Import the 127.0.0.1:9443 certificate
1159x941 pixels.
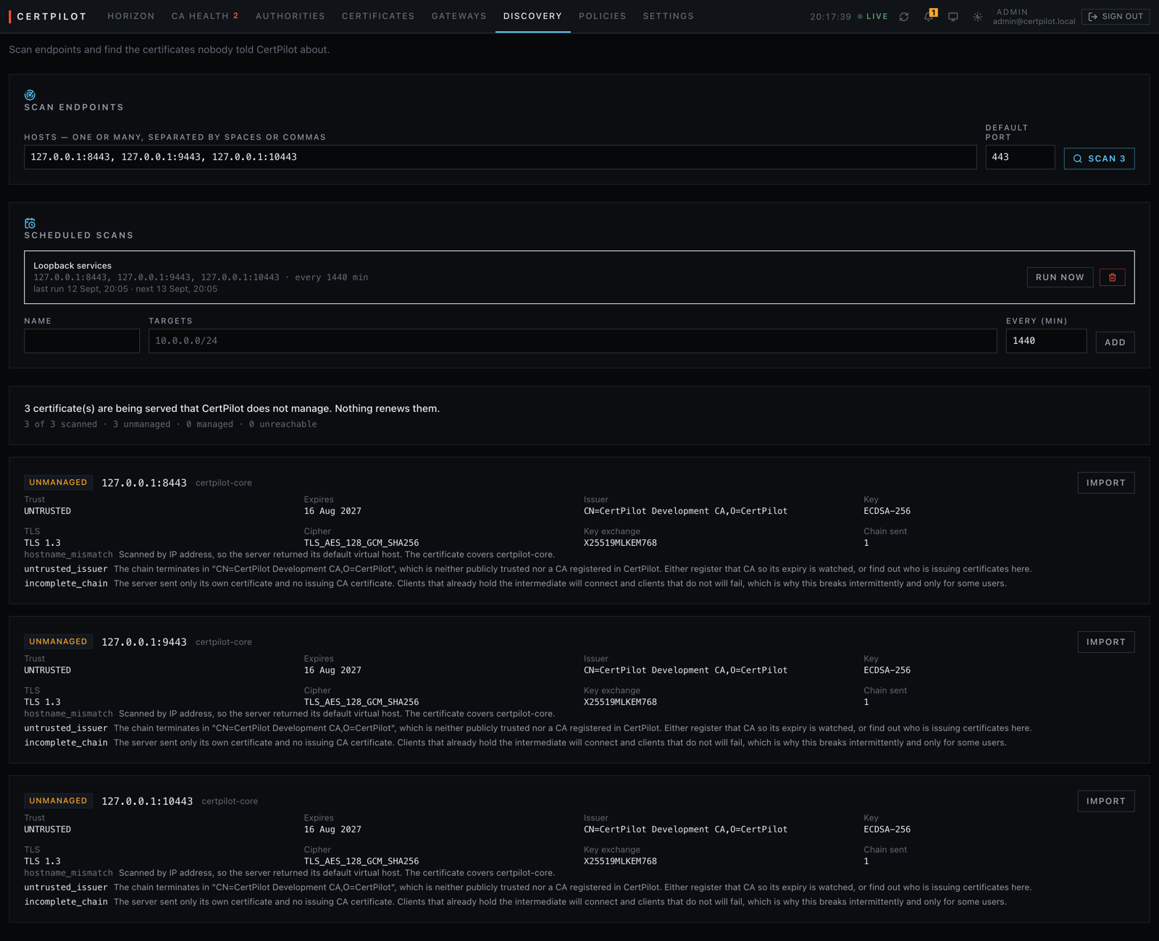[1106, 642]
